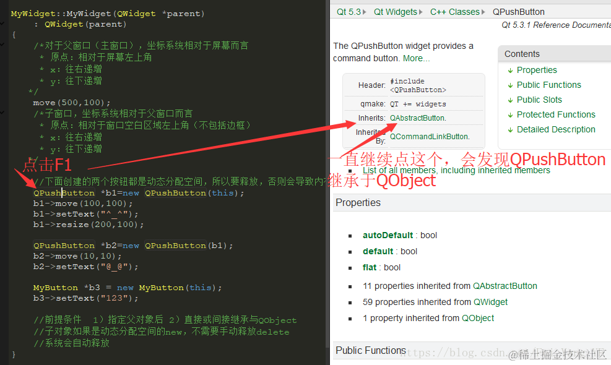This screenshot has height=365, width=611.
Task: Open the C++ Classes breadcrumb link
Action: [x=455, y=12]
